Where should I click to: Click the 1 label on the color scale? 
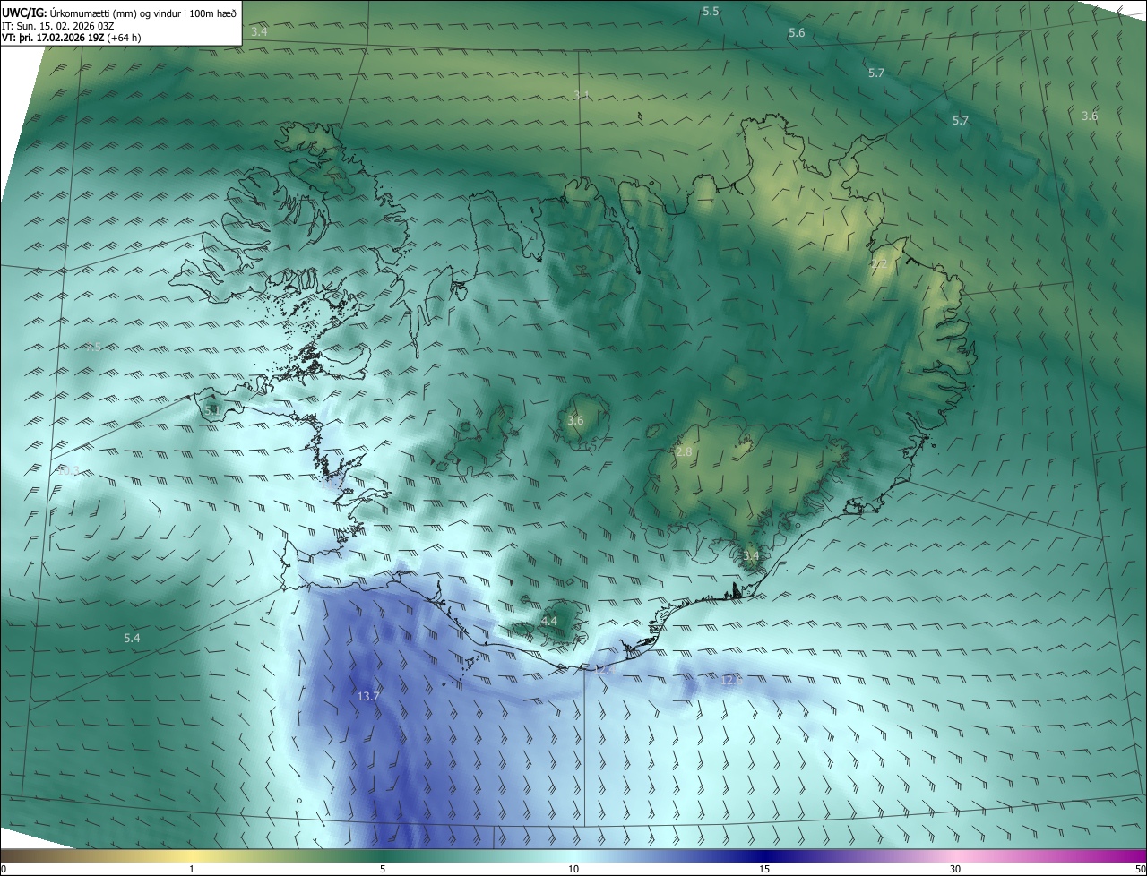pyautogui.click(x=192, y=869)
